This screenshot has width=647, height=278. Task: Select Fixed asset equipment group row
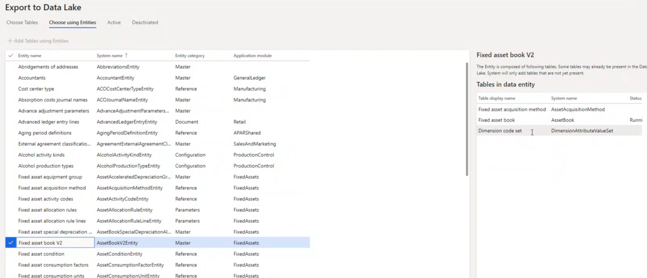coord(158,177)
